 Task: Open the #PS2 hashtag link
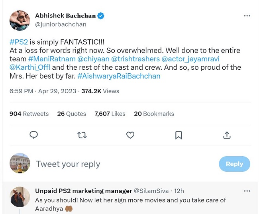18,42
